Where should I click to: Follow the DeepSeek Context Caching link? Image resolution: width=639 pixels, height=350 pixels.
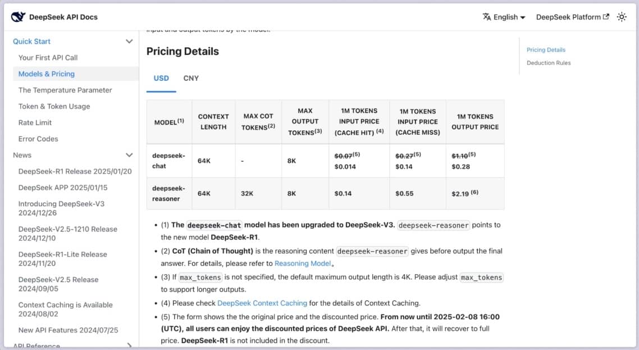click(262, 303)
